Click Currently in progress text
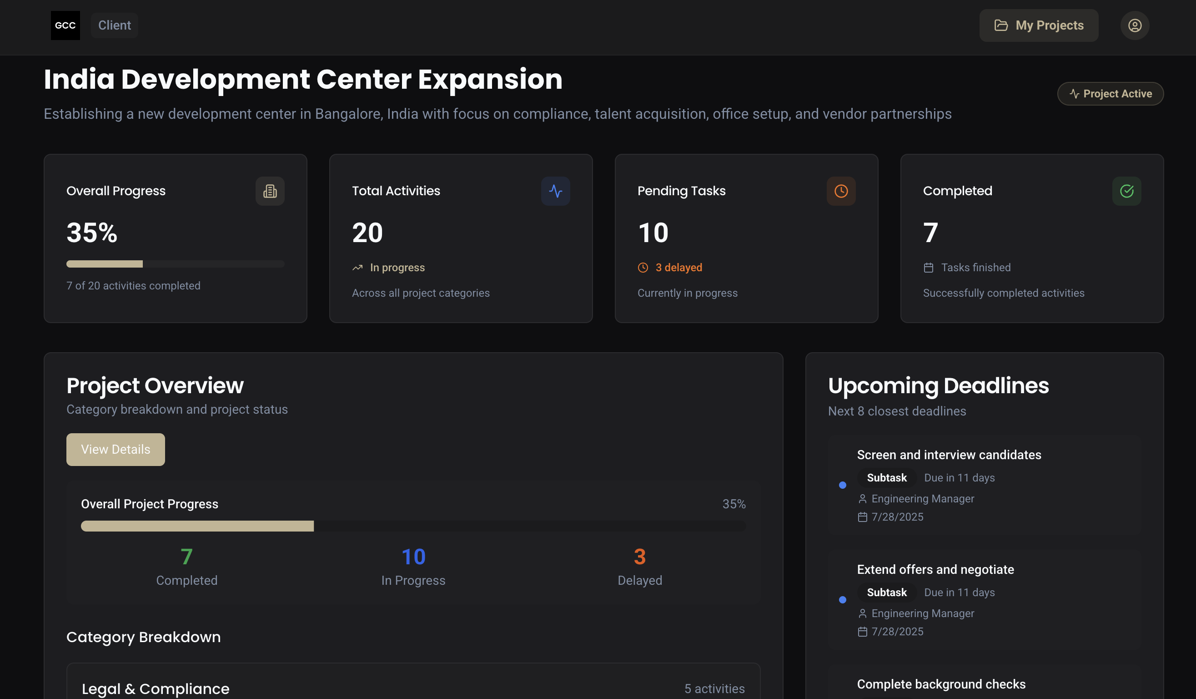 (687, 293)
